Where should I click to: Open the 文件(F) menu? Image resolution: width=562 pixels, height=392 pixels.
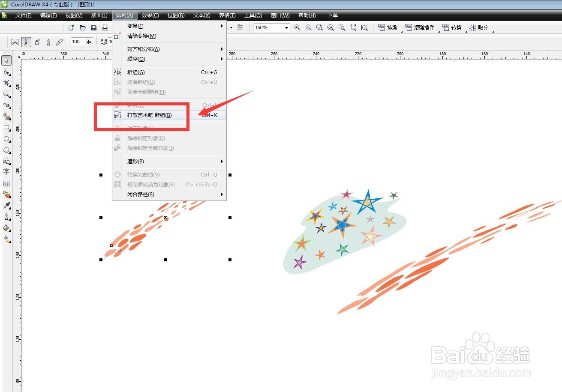pyautogui.click(x=23, y=15)
